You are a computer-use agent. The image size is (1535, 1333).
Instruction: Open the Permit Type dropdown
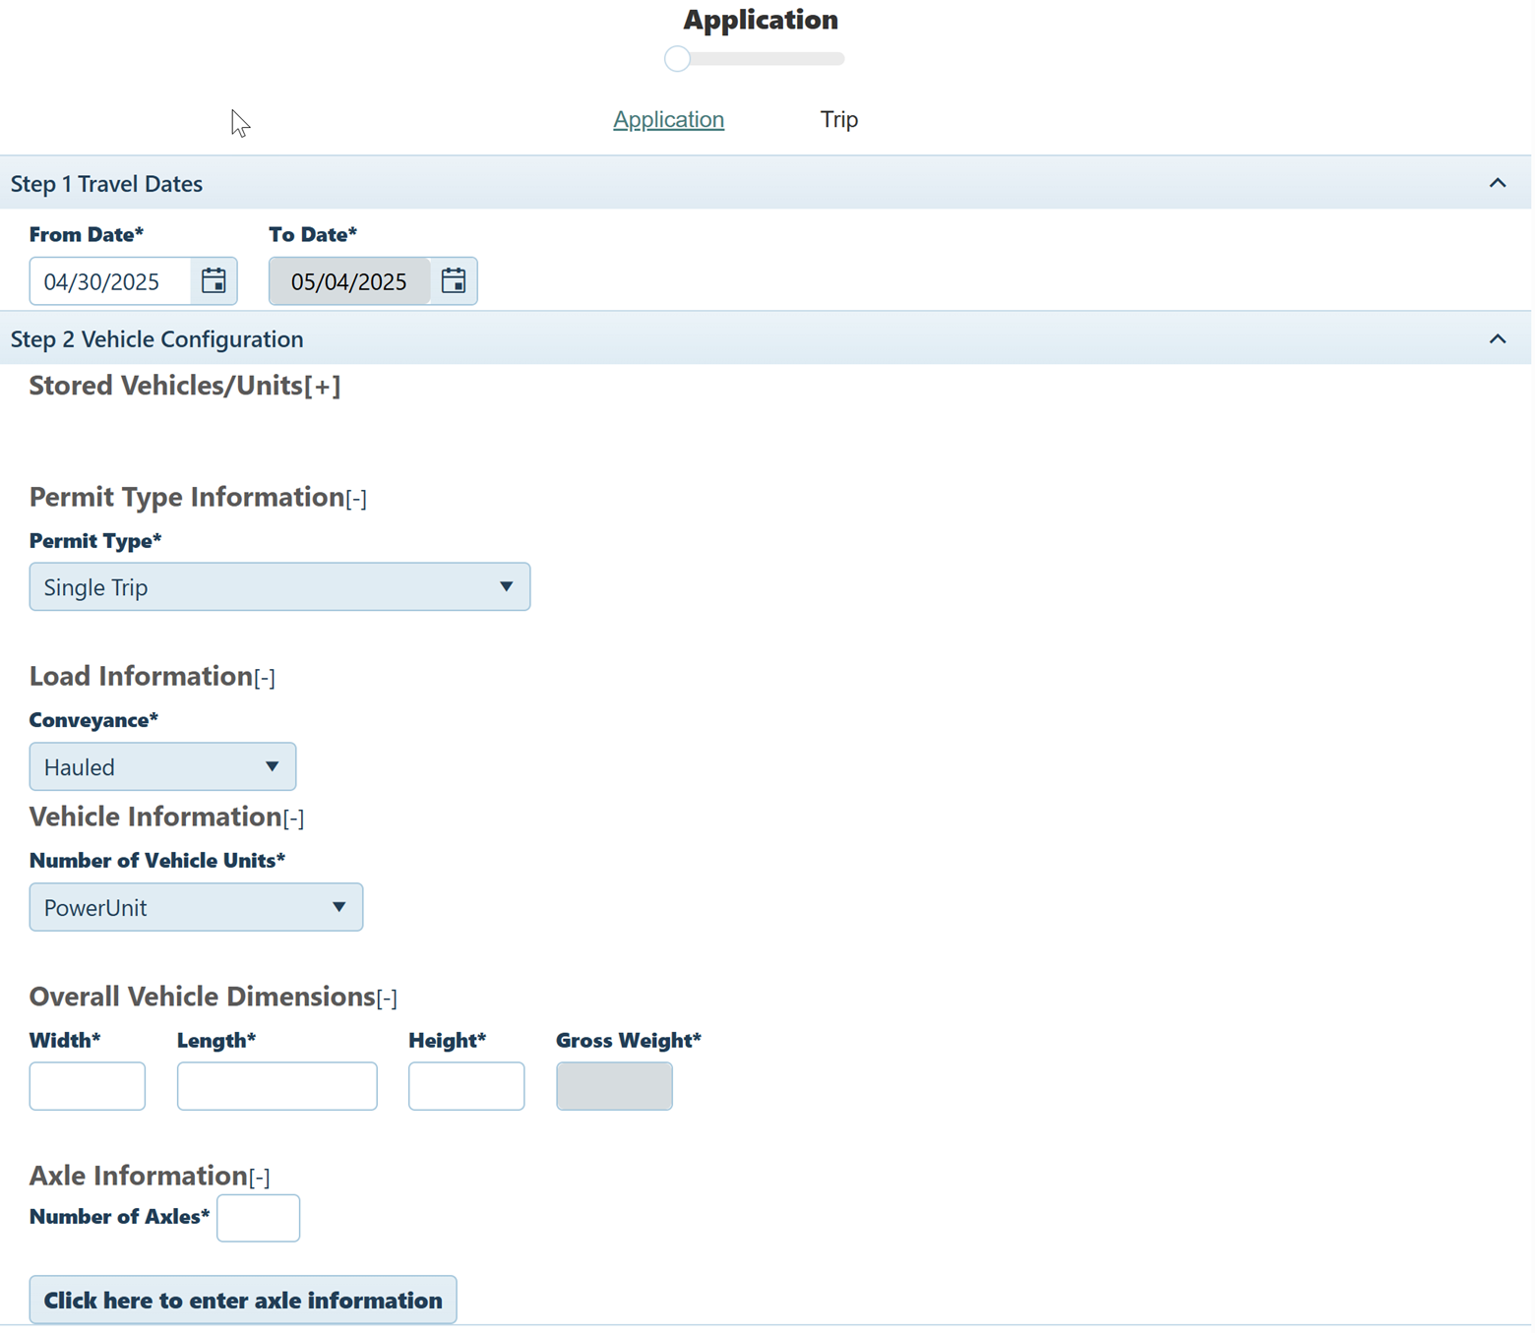click(x=279, y=587)
